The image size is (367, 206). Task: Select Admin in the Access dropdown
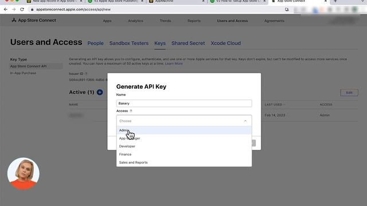tap(184, 130)
